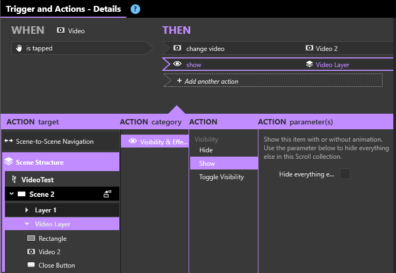Open the Trigger and Actions - Details tab
The image size is (396, 273).
(63, 9)
